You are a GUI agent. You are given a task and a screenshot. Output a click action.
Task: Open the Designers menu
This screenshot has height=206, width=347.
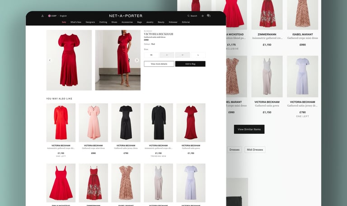[x=90, y=22]
